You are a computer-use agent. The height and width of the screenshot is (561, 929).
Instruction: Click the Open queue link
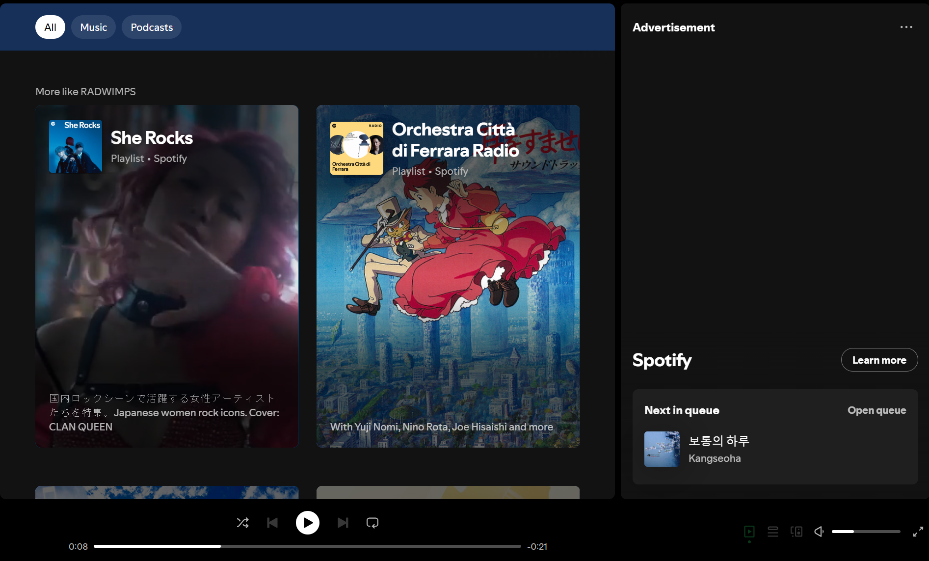pos(876,410)
